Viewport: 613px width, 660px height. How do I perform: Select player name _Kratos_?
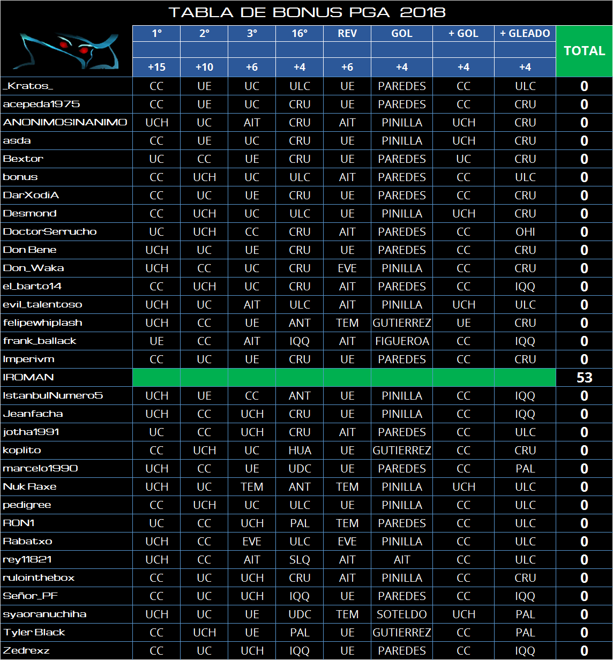[x=28, y=86]
